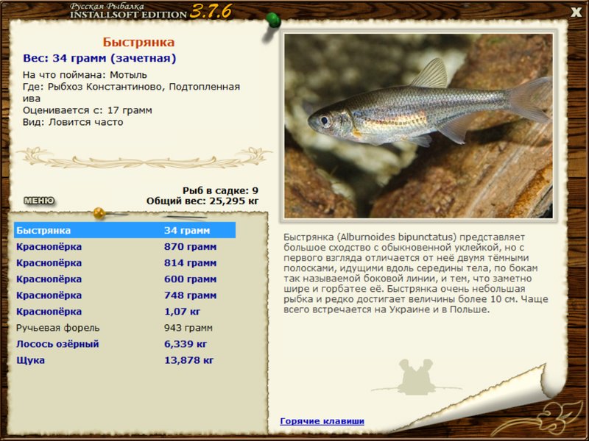Select the Краснопёрка 600 грамм row
This screenshot has width=589, height=441.
[x=124, y=279]
